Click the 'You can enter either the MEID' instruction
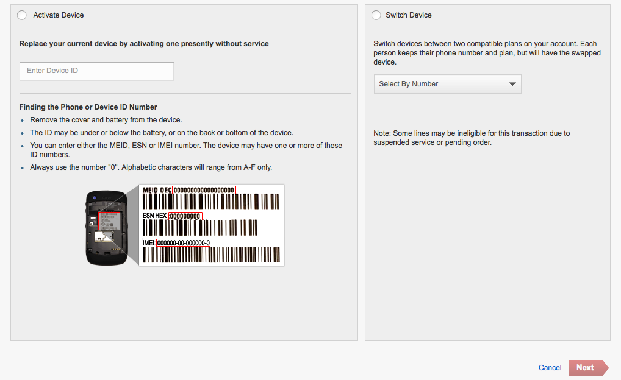This screenshot has width=621, height=380. pos(186,150)
